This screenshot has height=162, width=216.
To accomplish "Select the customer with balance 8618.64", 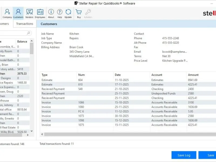I will pos(16,110).
